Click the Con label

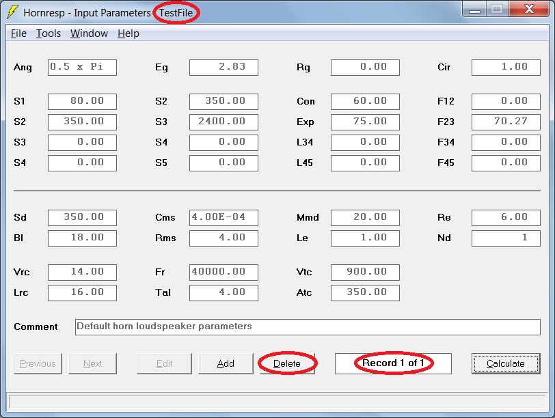[x=306, y=102]
